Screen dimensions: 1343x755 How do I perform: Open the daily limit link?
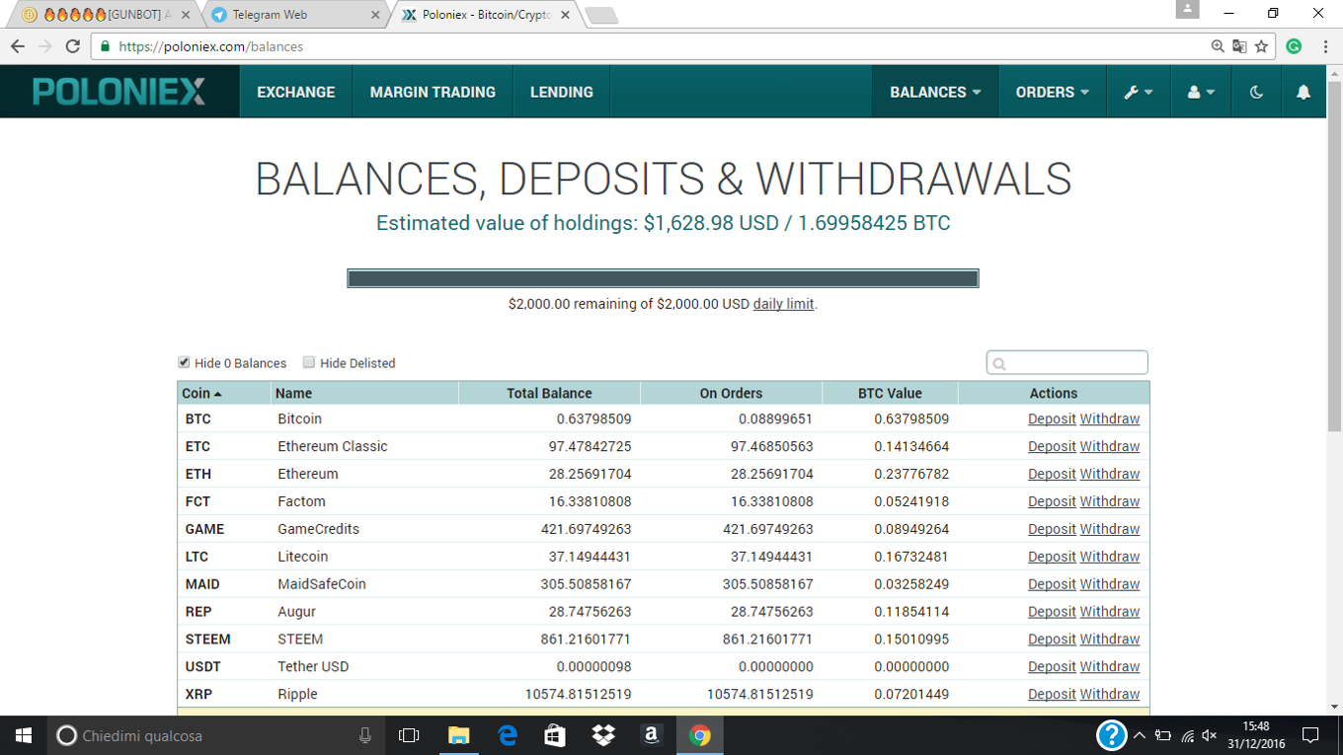(783, 304)
